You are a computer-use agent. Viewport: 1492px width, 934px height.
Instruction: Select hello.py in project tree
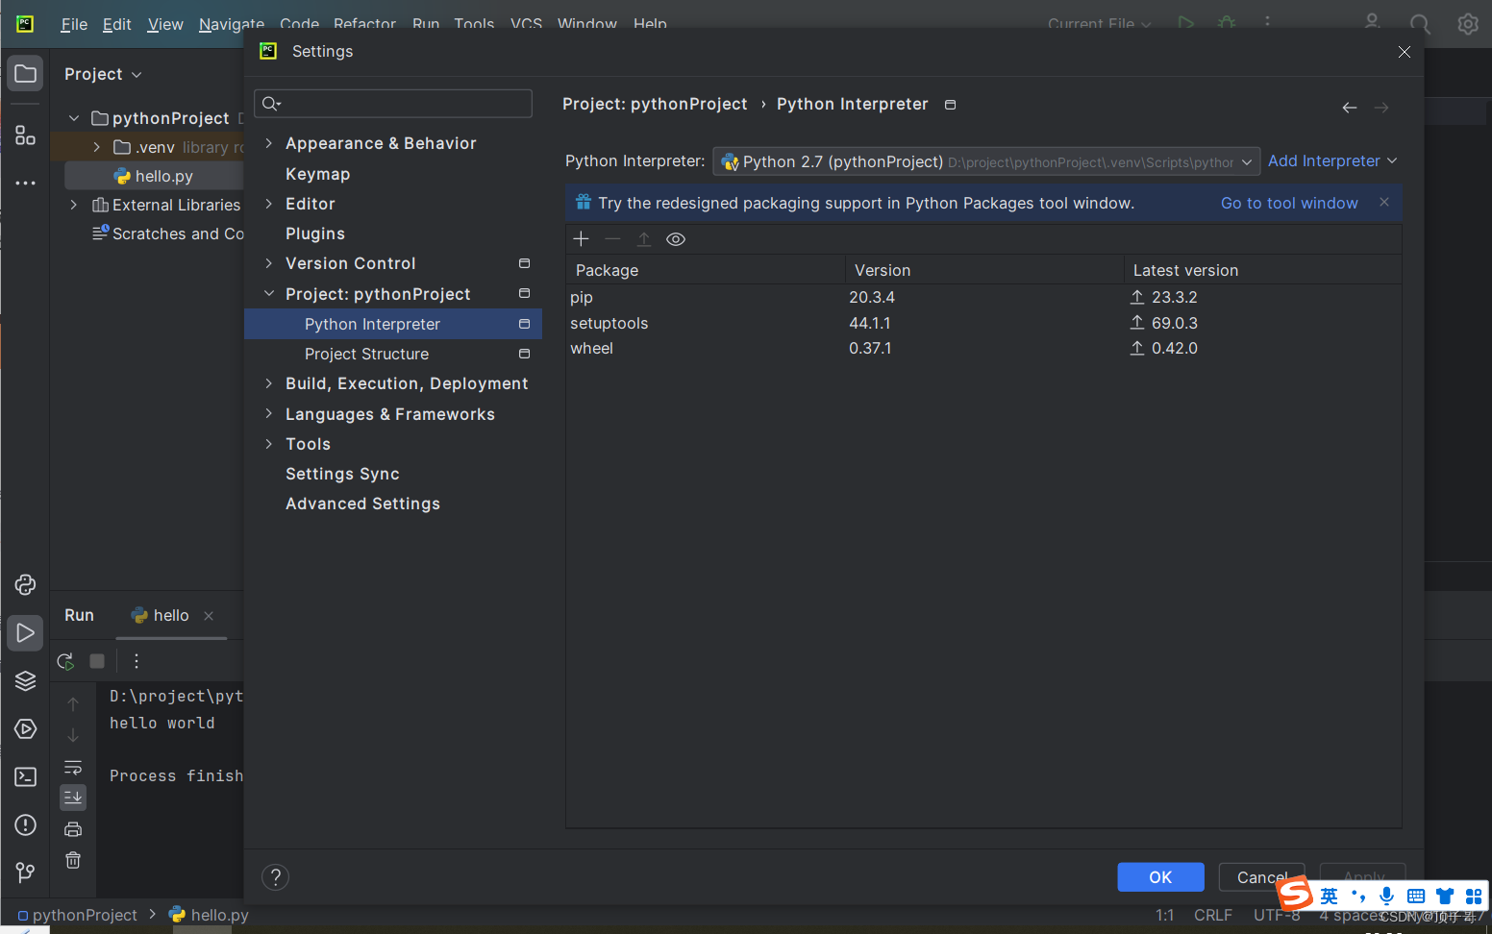164,176
